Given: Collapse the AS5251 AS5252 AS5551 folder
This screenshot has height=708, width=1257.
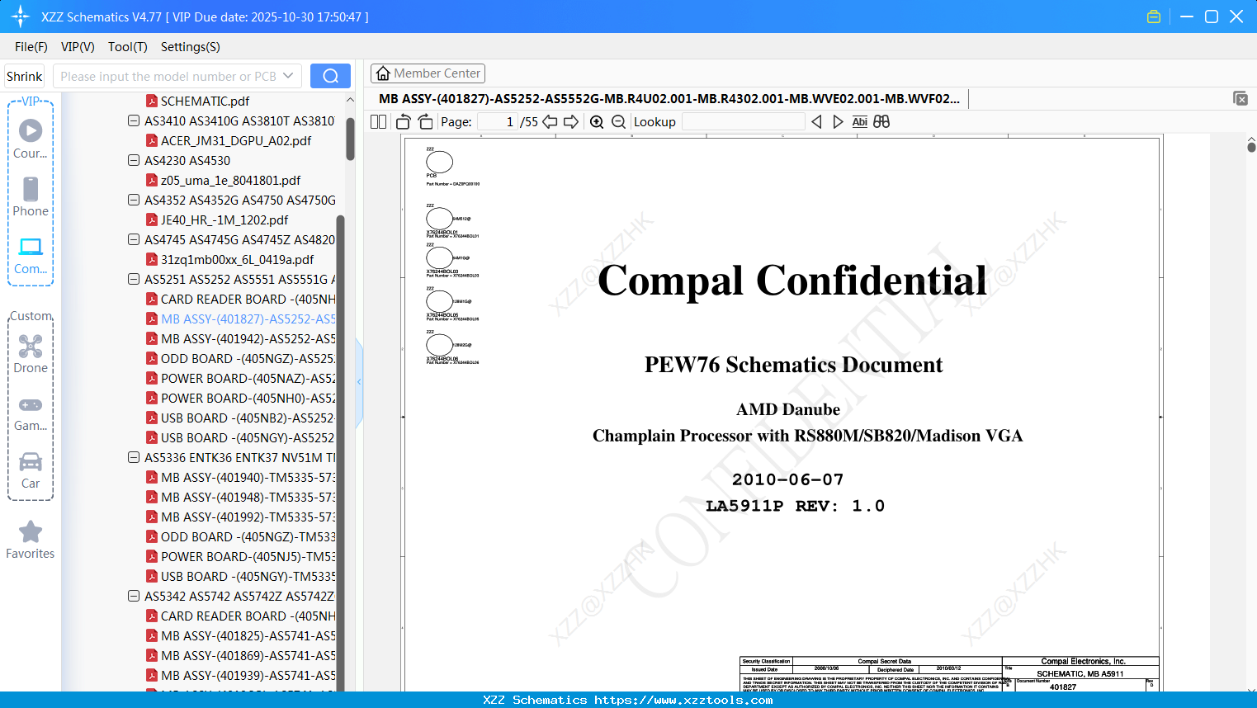Looking at the screenshot, I should (134, 279).
